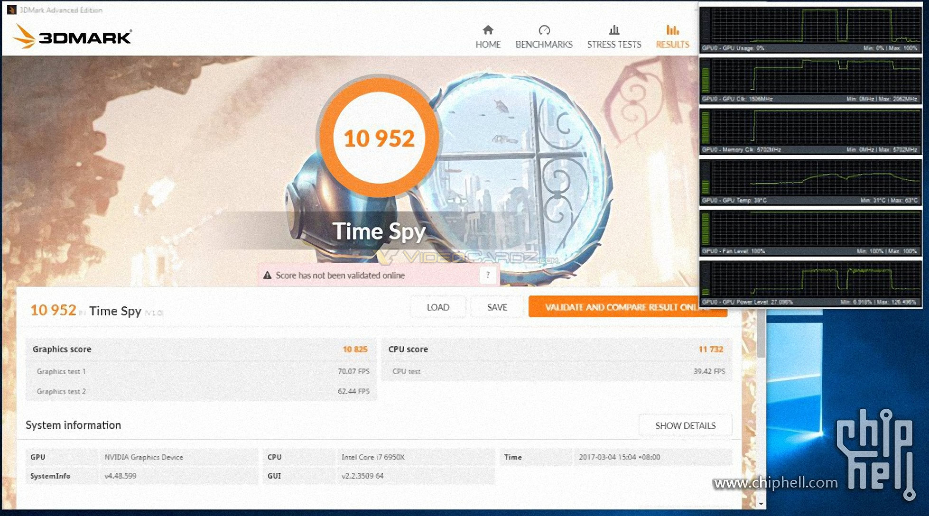This screenshot has width=929, height=516.
Task: Click the warning triangle beside validation message
Action: 267,276
